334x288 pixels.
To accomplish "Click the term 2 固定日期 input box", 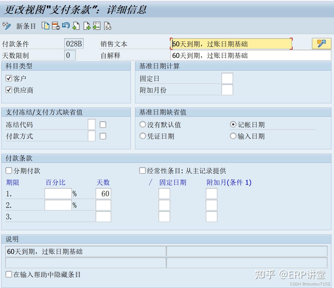I will [164, 205].
